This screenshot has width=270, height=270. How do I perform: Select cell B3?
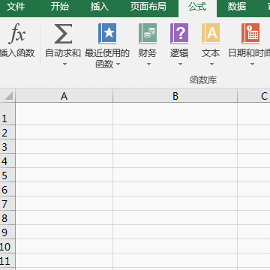coord(175,146)
